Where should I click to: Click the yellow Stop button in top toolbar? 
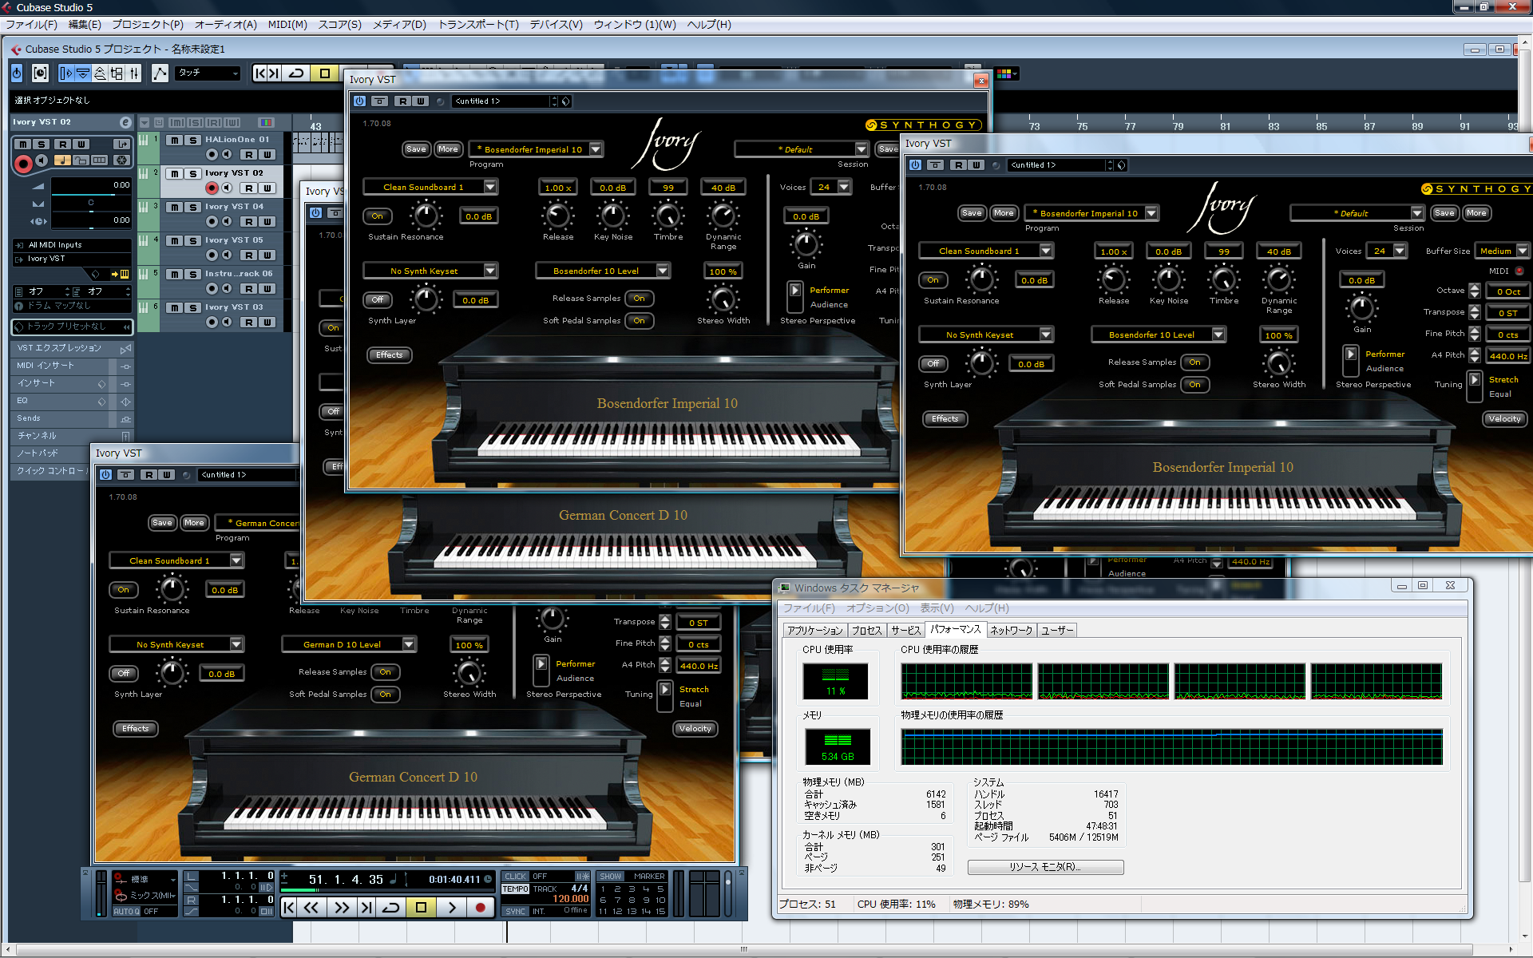pyautogui.click(x=325, y=73)
